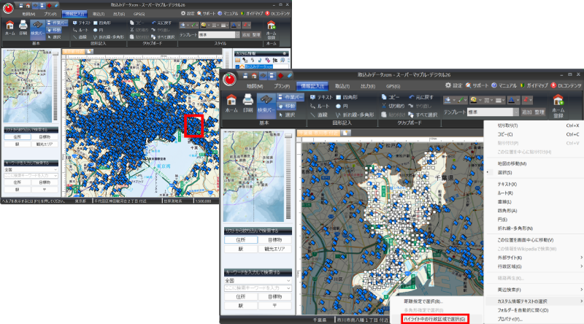
Task: Select the 直線 line tool in front window
Action: (x=319, y=115)
